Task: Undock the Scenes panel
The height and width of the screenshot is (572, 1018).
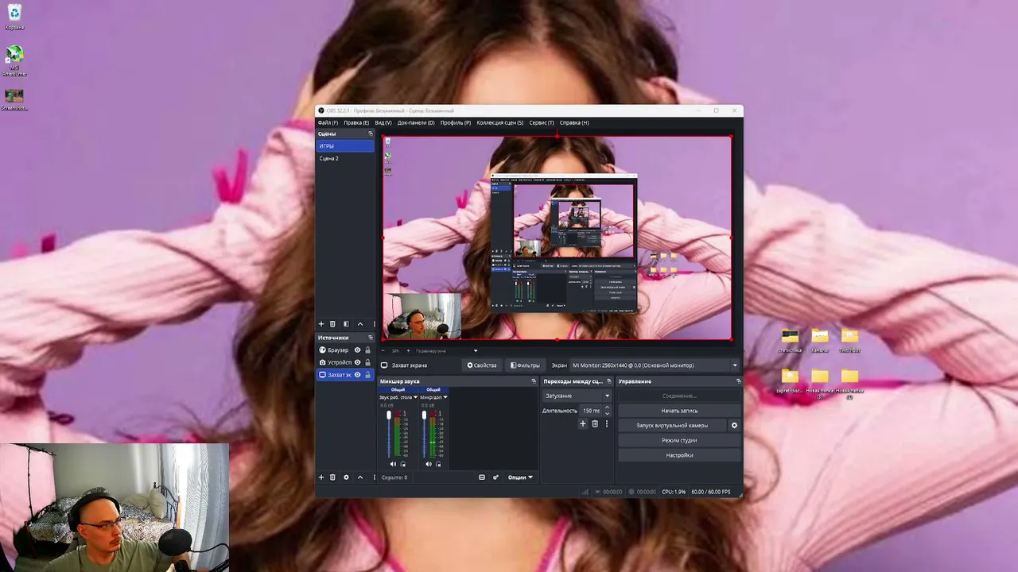Action: click(370, 134)
